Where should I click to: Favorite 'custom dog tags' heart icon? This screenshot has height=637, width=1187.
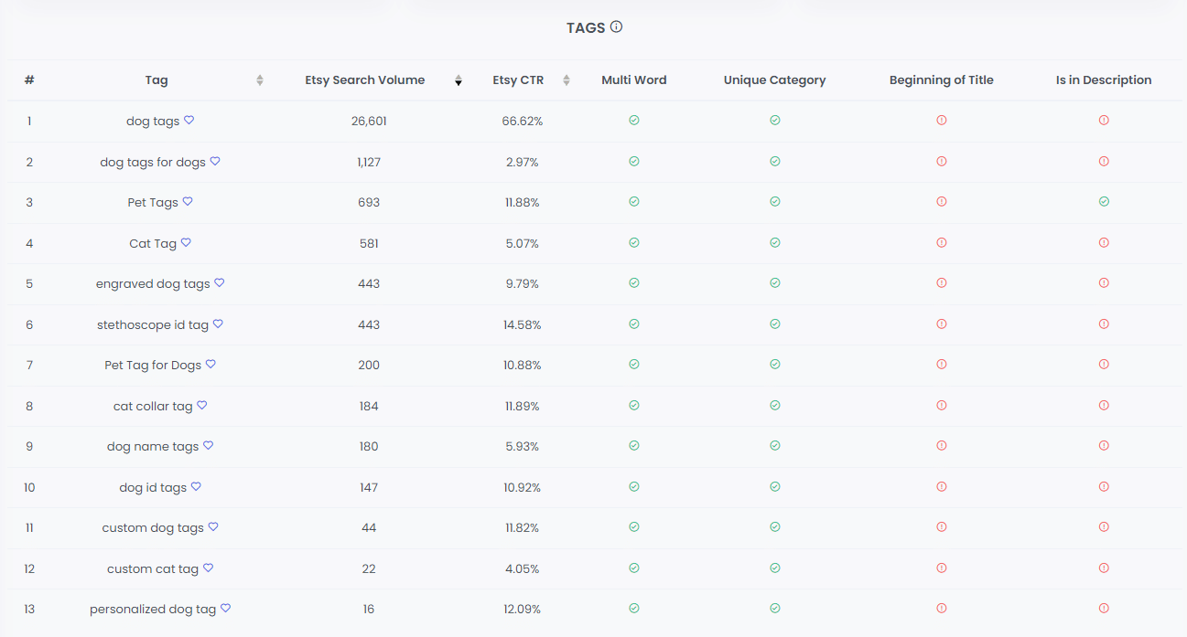pos(213,526)
